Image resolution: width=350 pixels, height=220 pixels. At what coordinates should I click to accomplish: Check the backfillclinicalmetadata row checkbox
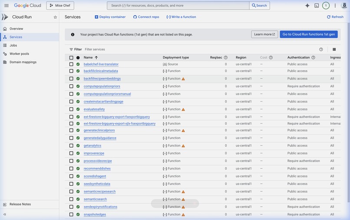tap(71, 71)
